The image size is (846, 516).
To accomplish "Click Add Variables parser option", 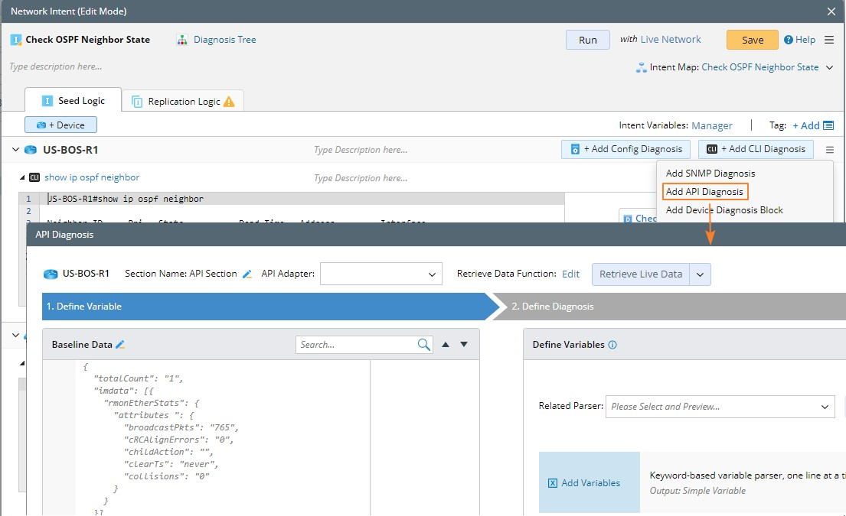I will [590, 482].
